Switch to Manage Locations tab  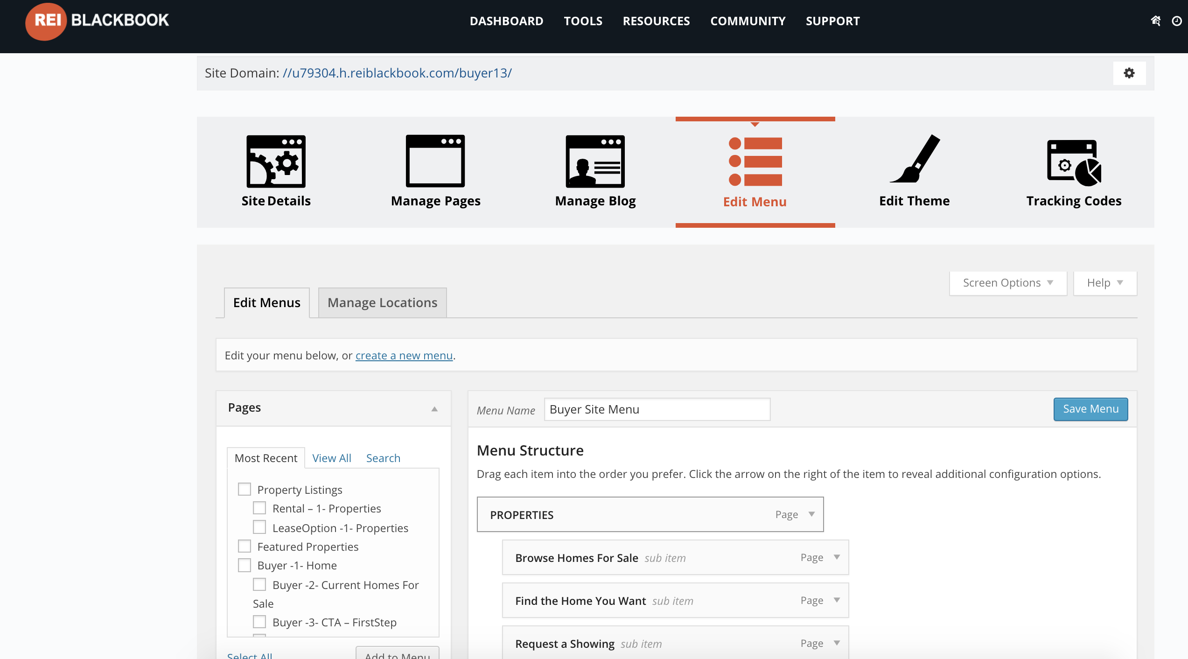point(382,302)
